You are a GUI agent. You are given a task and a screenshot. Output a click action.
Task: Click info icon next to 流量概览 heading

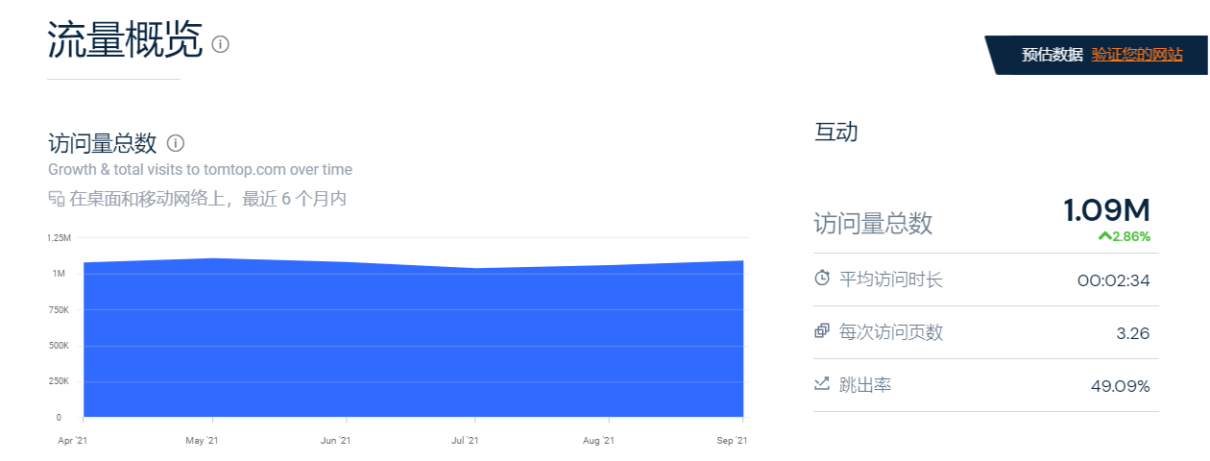(220, 44)
